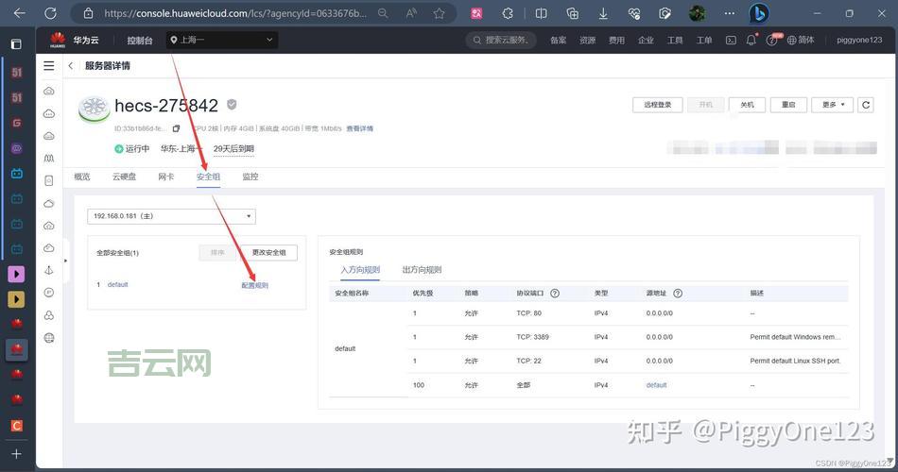Click the 控制台 console link
This screenshot has height=472, width=898.
(140, 40)
